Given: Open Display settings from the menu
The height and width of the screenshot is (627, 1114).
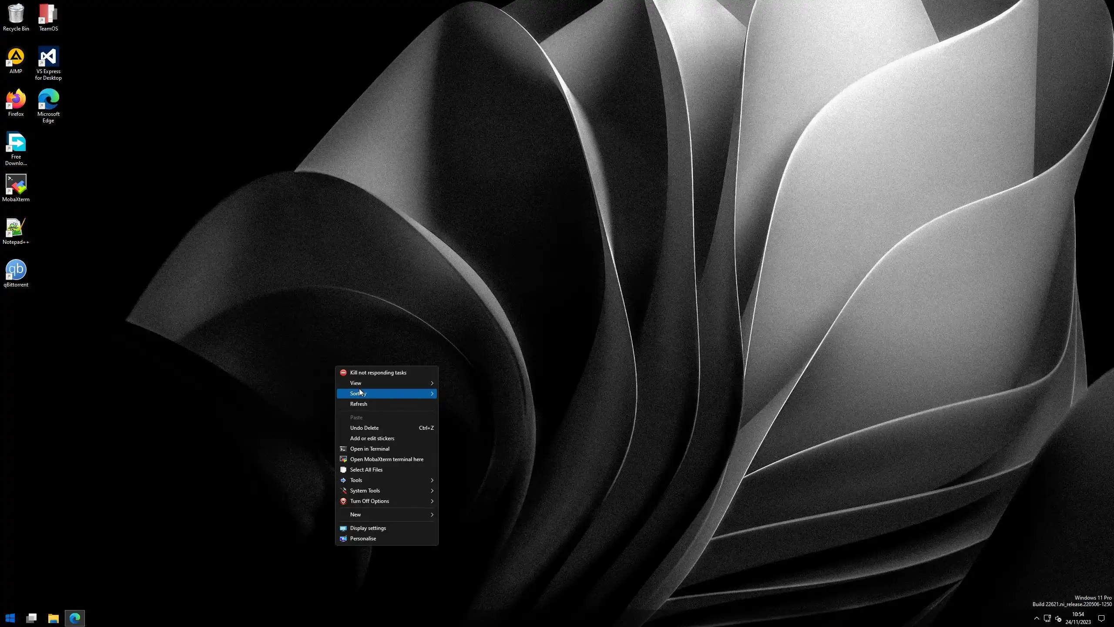Looking at the screenshot, I should 368,528.
